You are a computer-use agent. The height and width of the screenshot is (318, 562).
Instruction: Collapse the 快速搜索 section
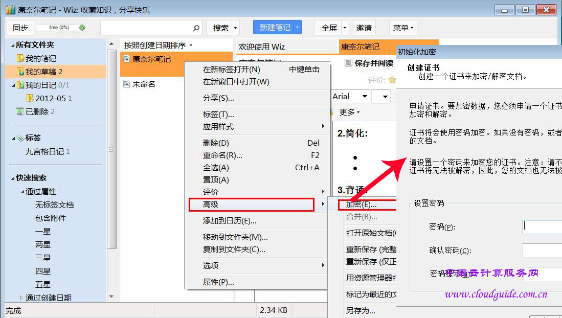tap(13, 178)
